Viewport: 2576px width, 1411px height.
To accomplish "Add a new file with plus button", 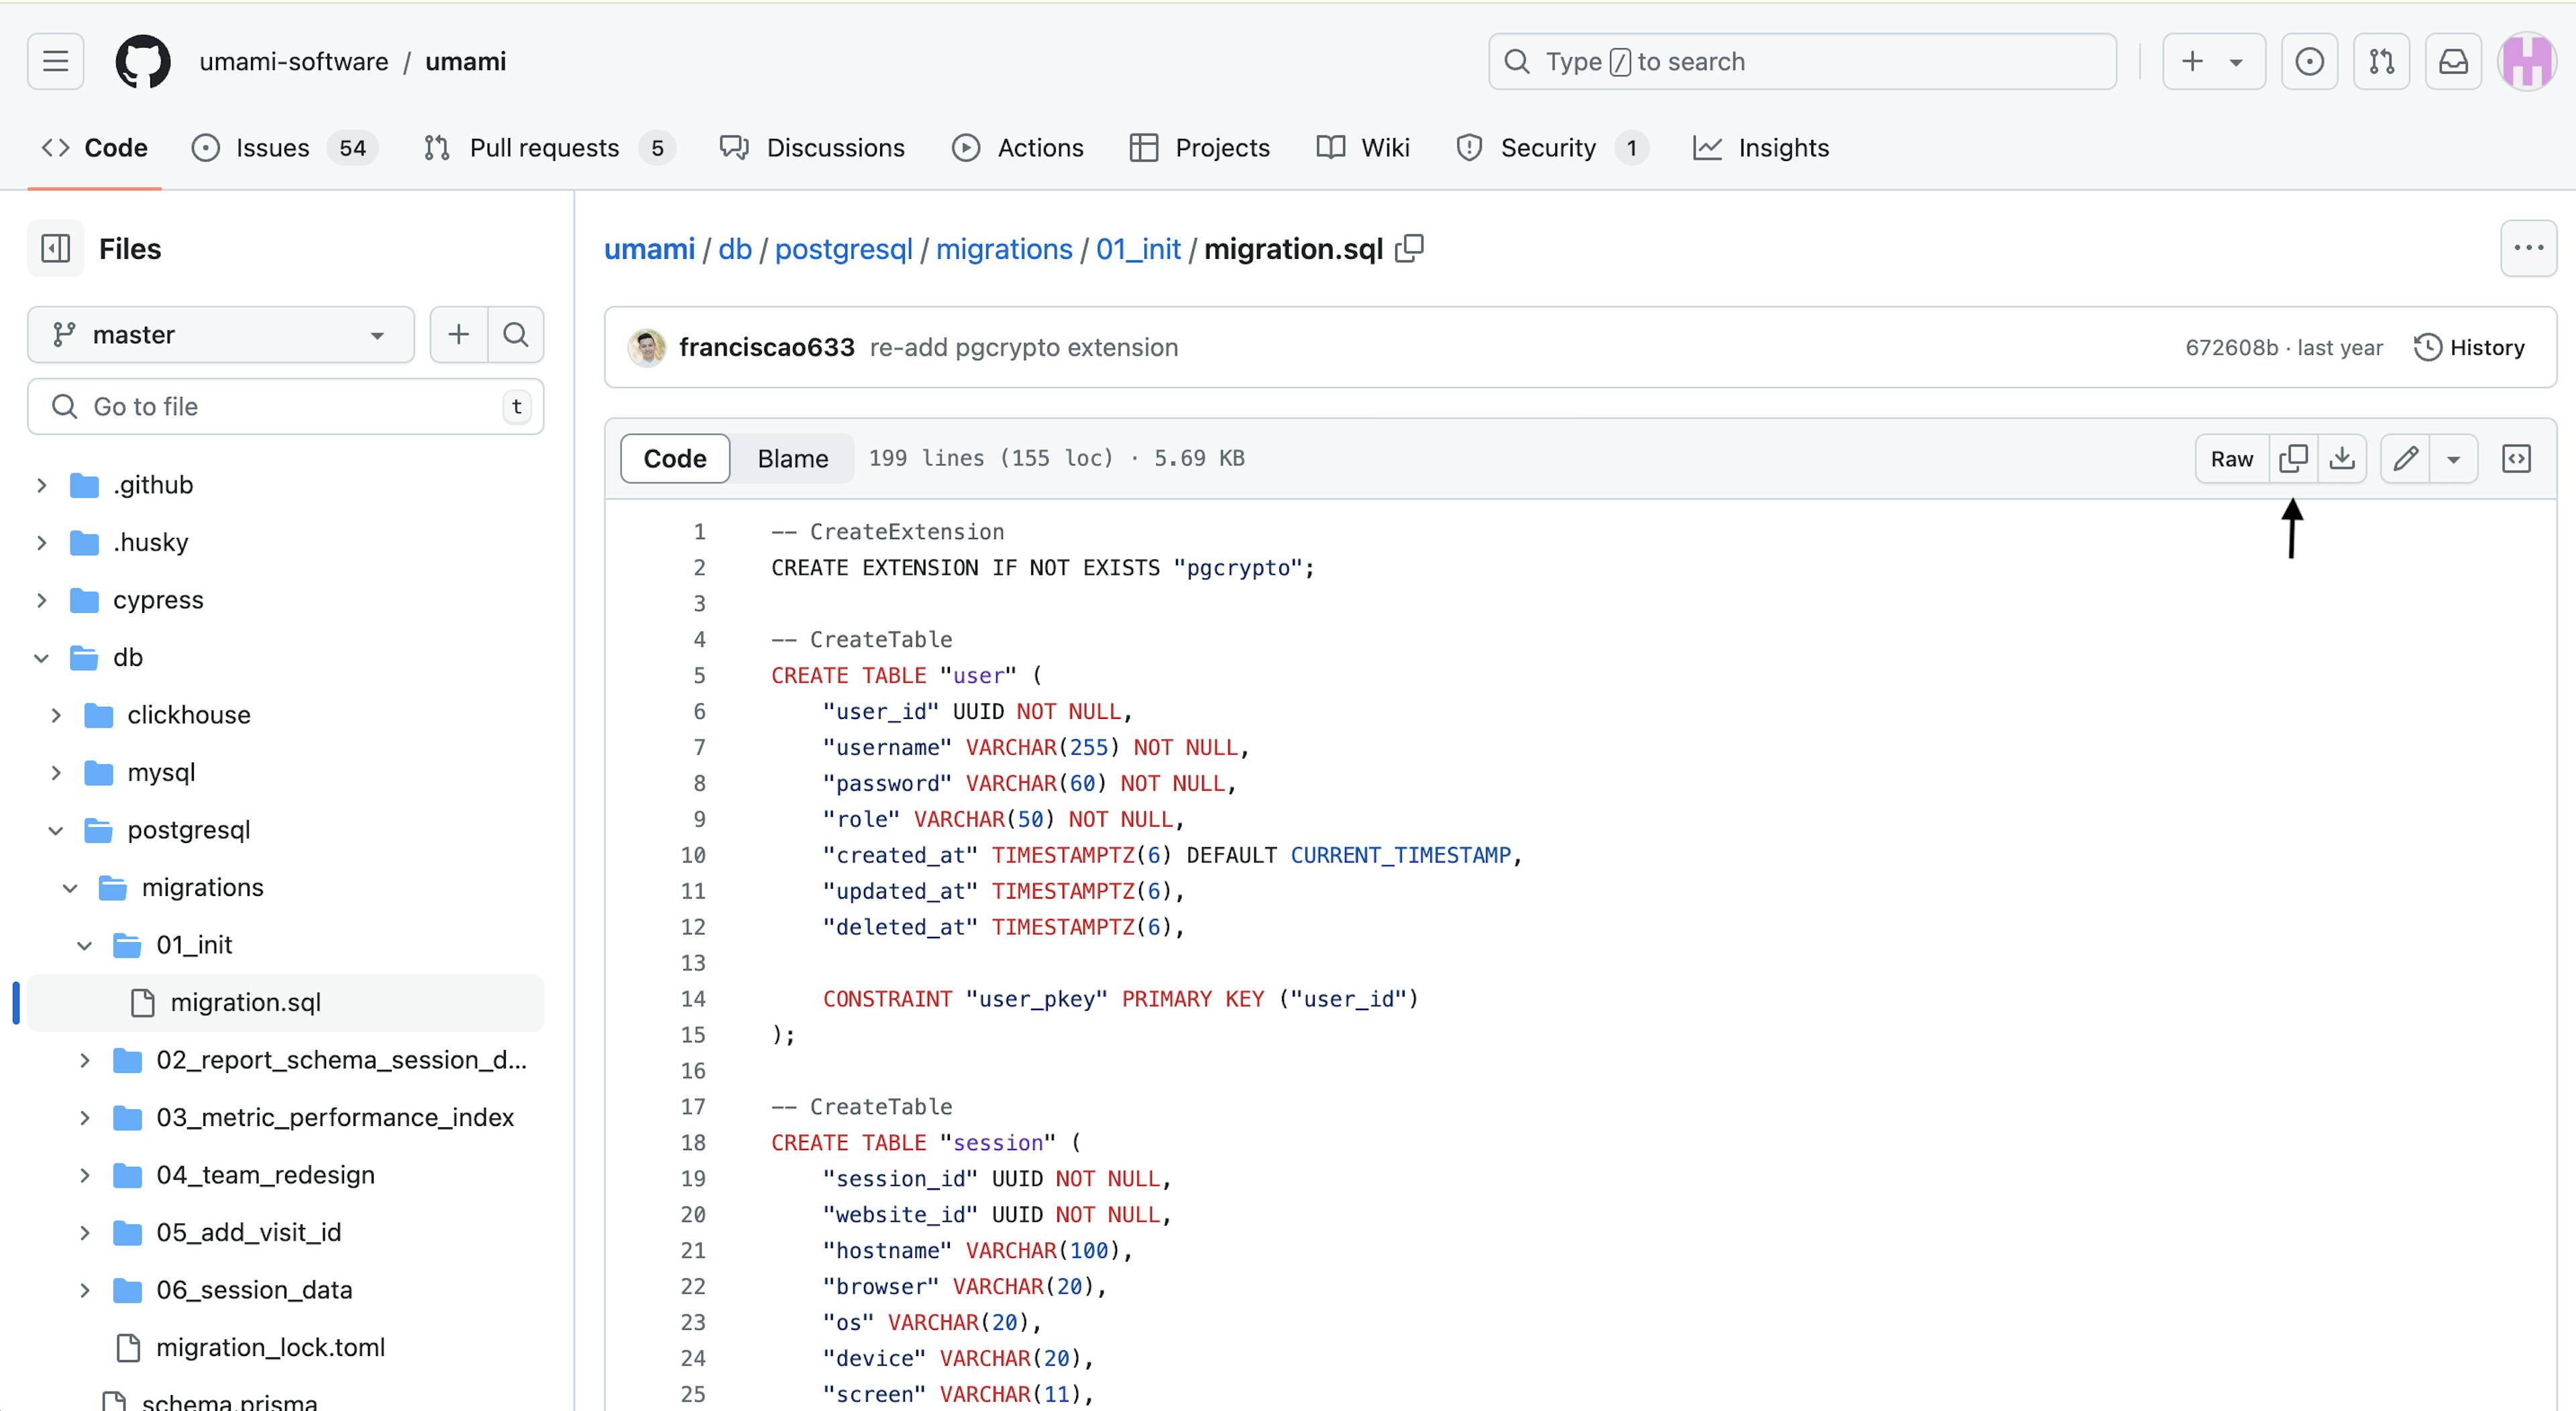I will point(459,334).
